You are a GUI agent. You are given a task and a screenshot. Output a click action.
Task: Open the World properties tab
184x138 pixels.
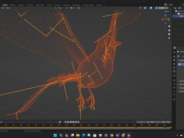coord(174,71)
